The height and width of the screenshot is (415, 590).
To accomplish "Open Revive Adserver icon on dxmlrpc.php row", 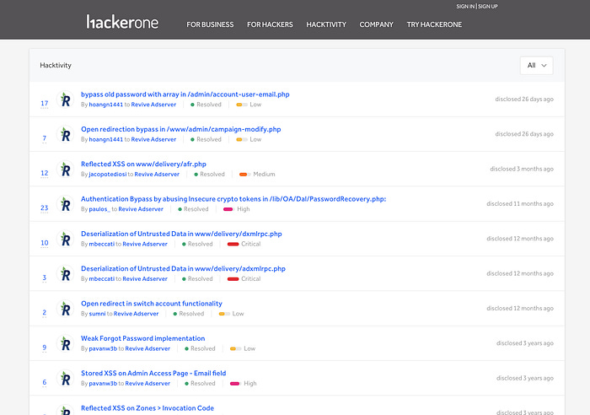I will click(x=65, y=240).
